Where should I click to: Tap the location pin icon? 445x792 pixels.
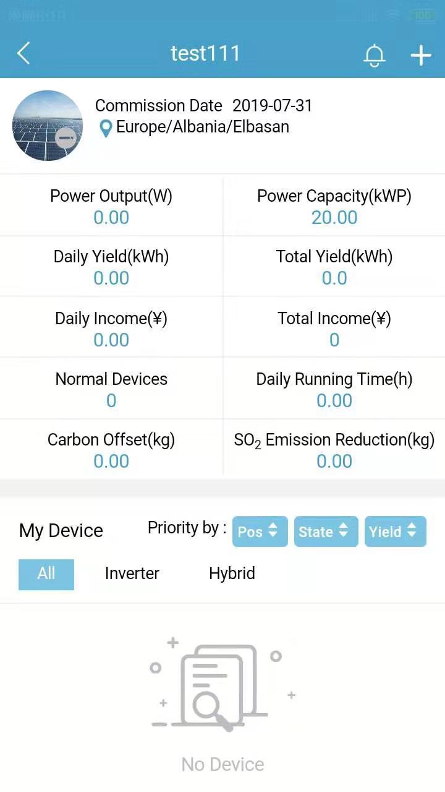point(106,128)
